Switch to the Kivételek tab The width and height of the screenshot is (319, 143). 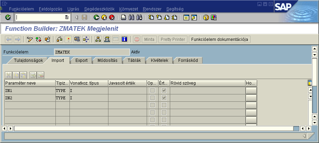pos(159,60)
